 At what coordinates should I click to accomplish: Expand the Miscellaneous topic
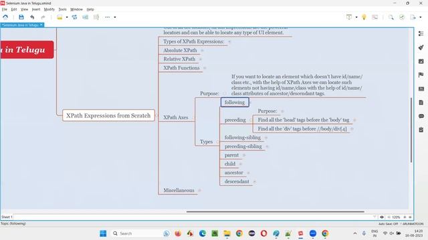(x=199, y=191)
